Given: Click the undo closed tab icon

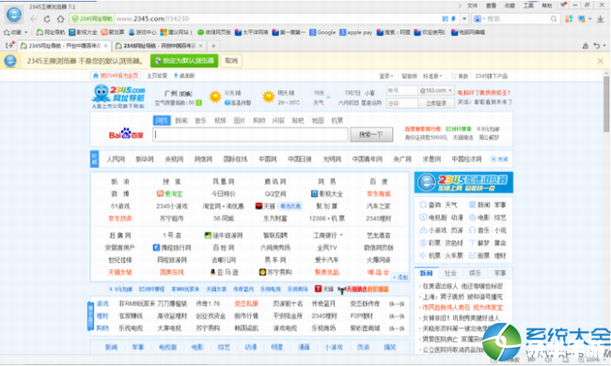Looking at the screenshot, I should pos(597,46).
